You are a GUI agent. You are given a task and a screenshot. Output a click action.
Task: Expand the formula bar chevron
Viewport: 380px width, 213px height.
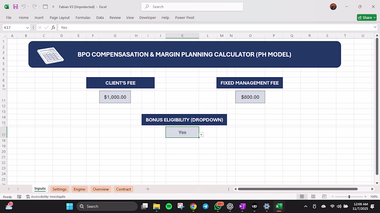click(x=375, y=27)
